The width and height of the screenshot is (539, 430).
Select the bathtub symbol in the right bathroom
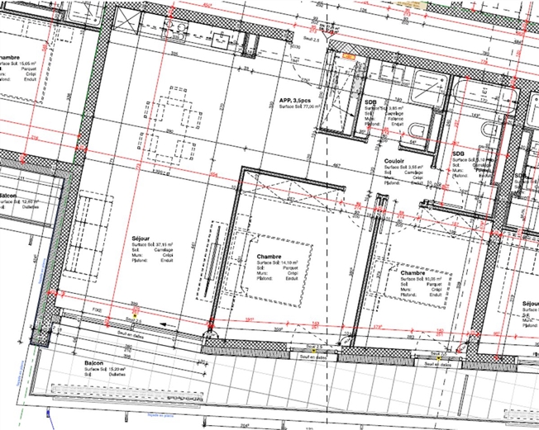[x=485, y=96]
